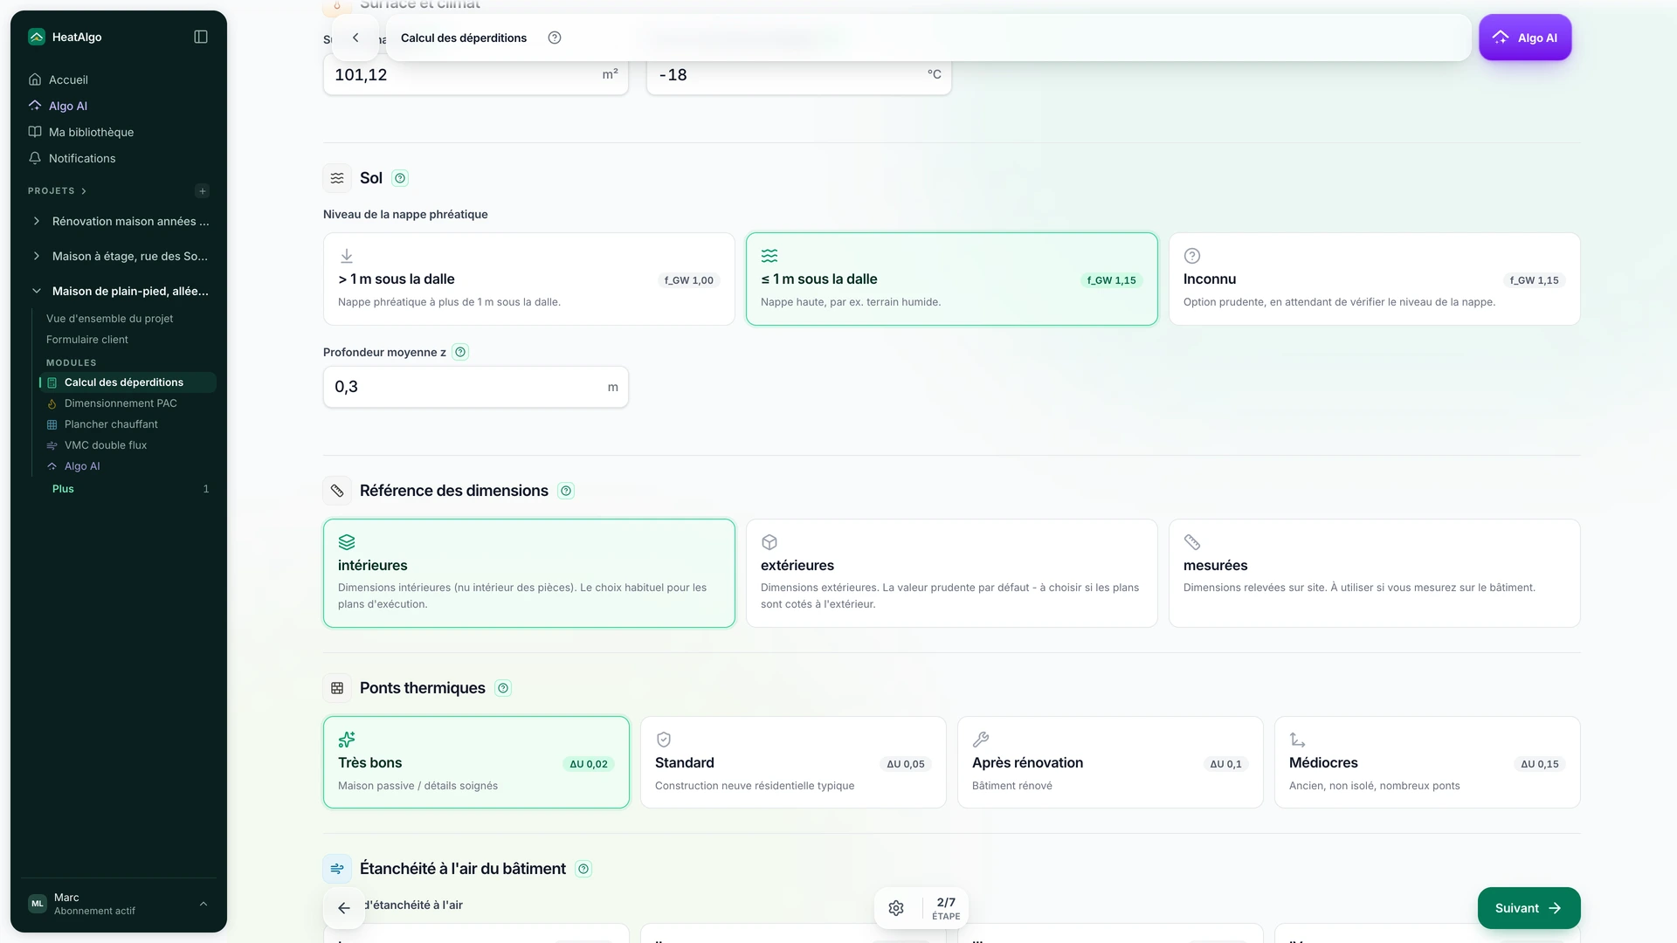Open help for Étanchéité à l'air du bâtiment
This screenshot has width=1677, height=943.
(583, 869)
